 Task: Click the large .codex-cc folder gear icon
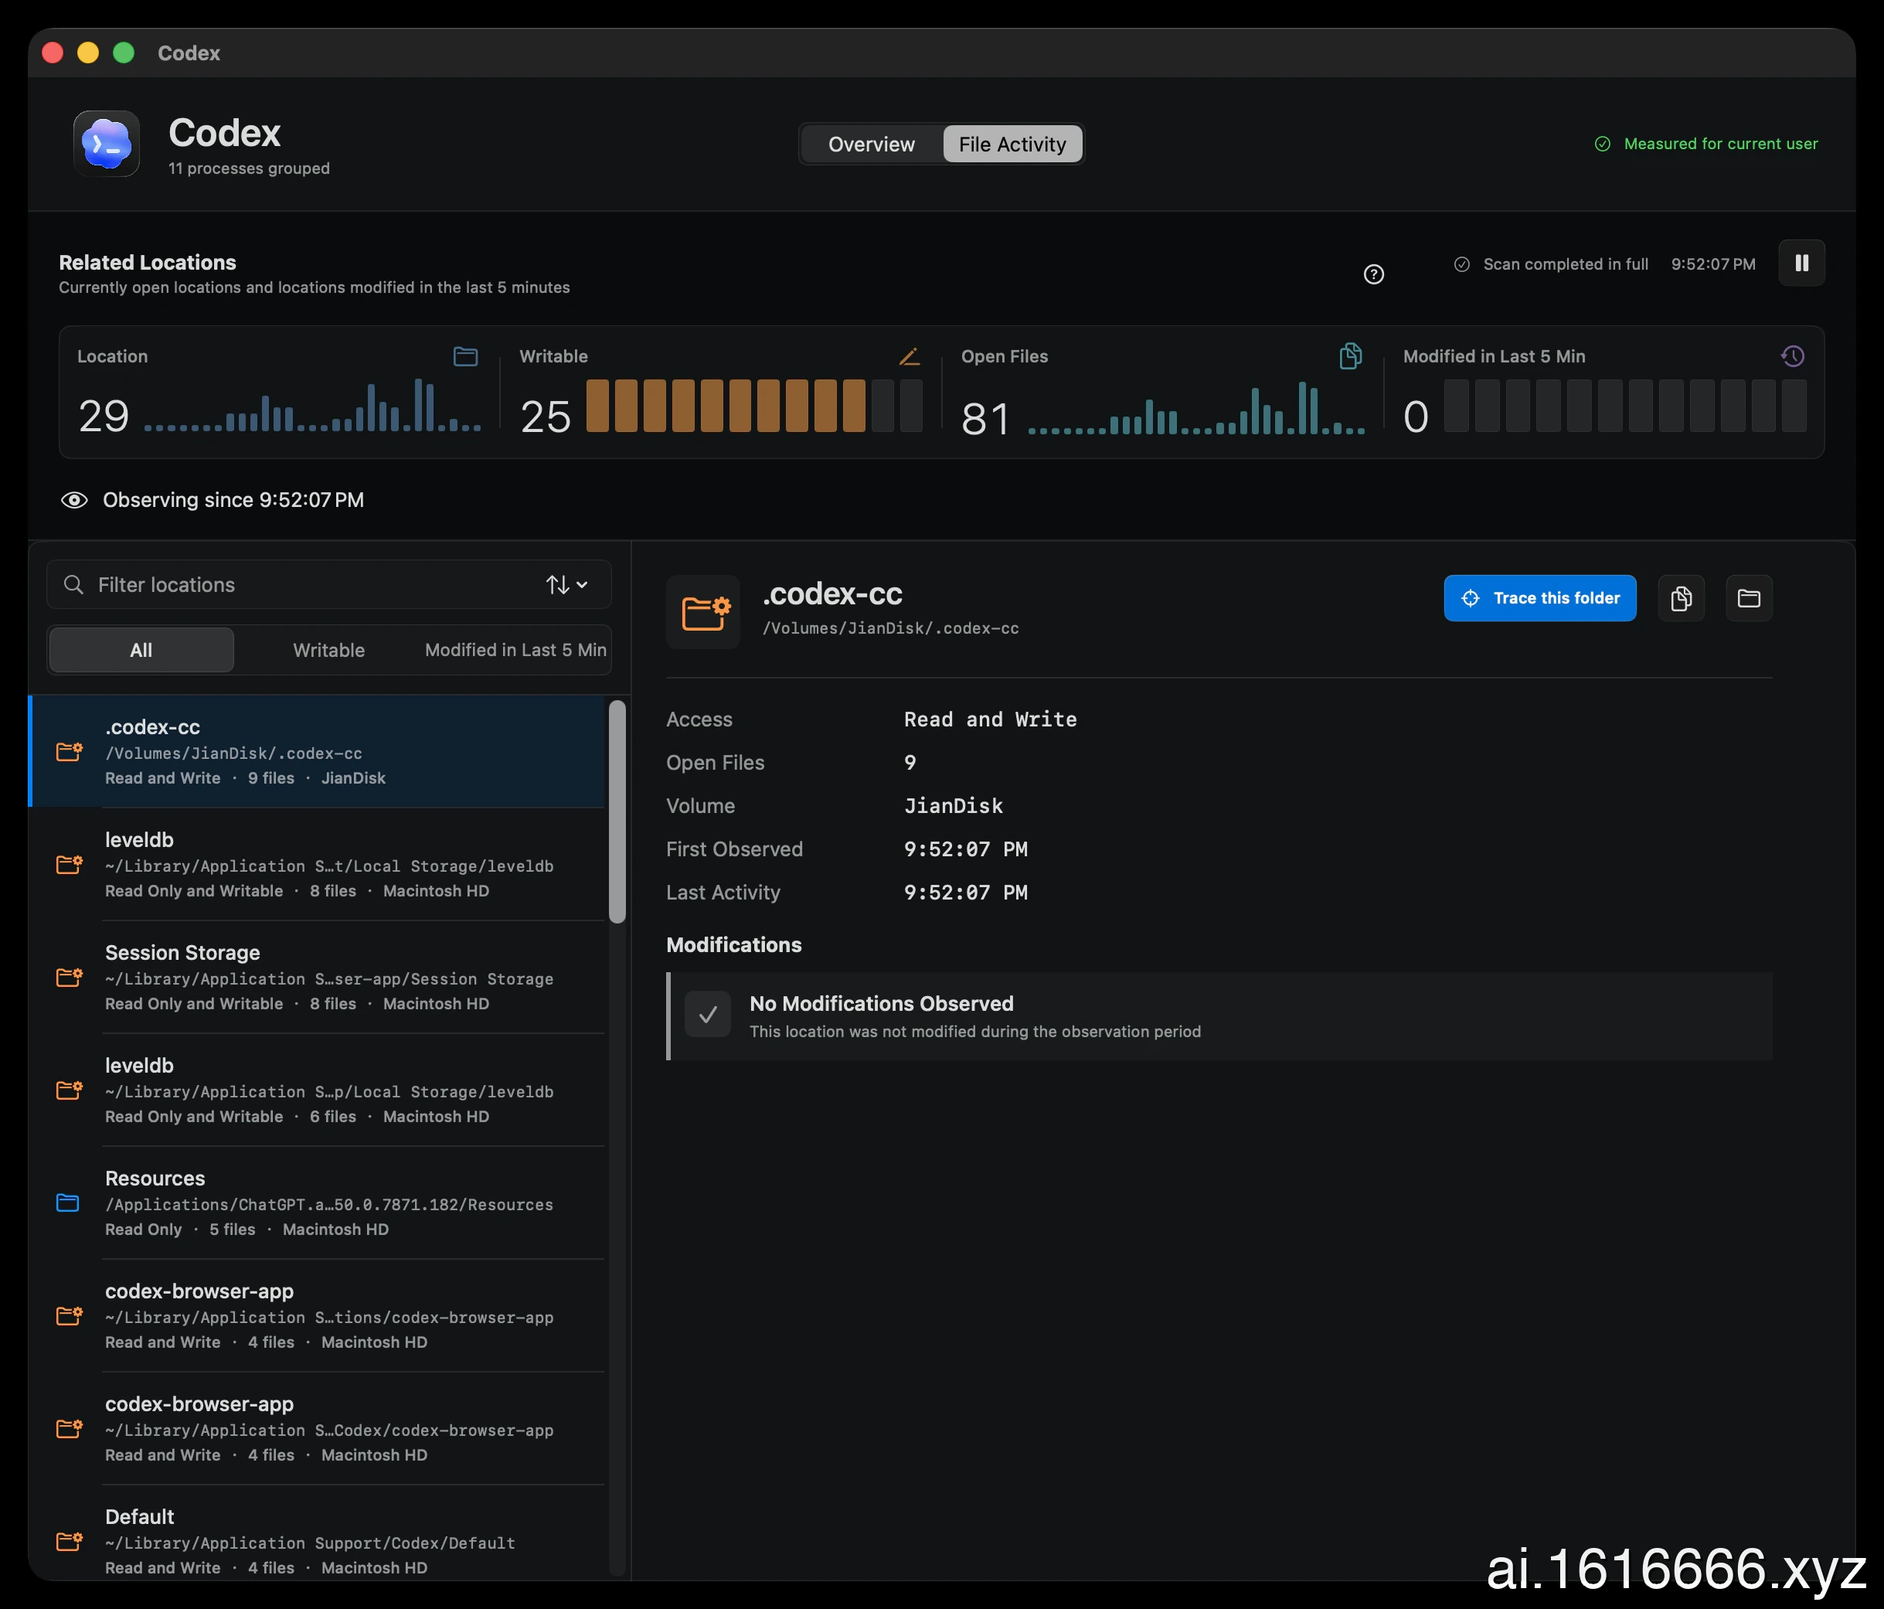(703, 612)
